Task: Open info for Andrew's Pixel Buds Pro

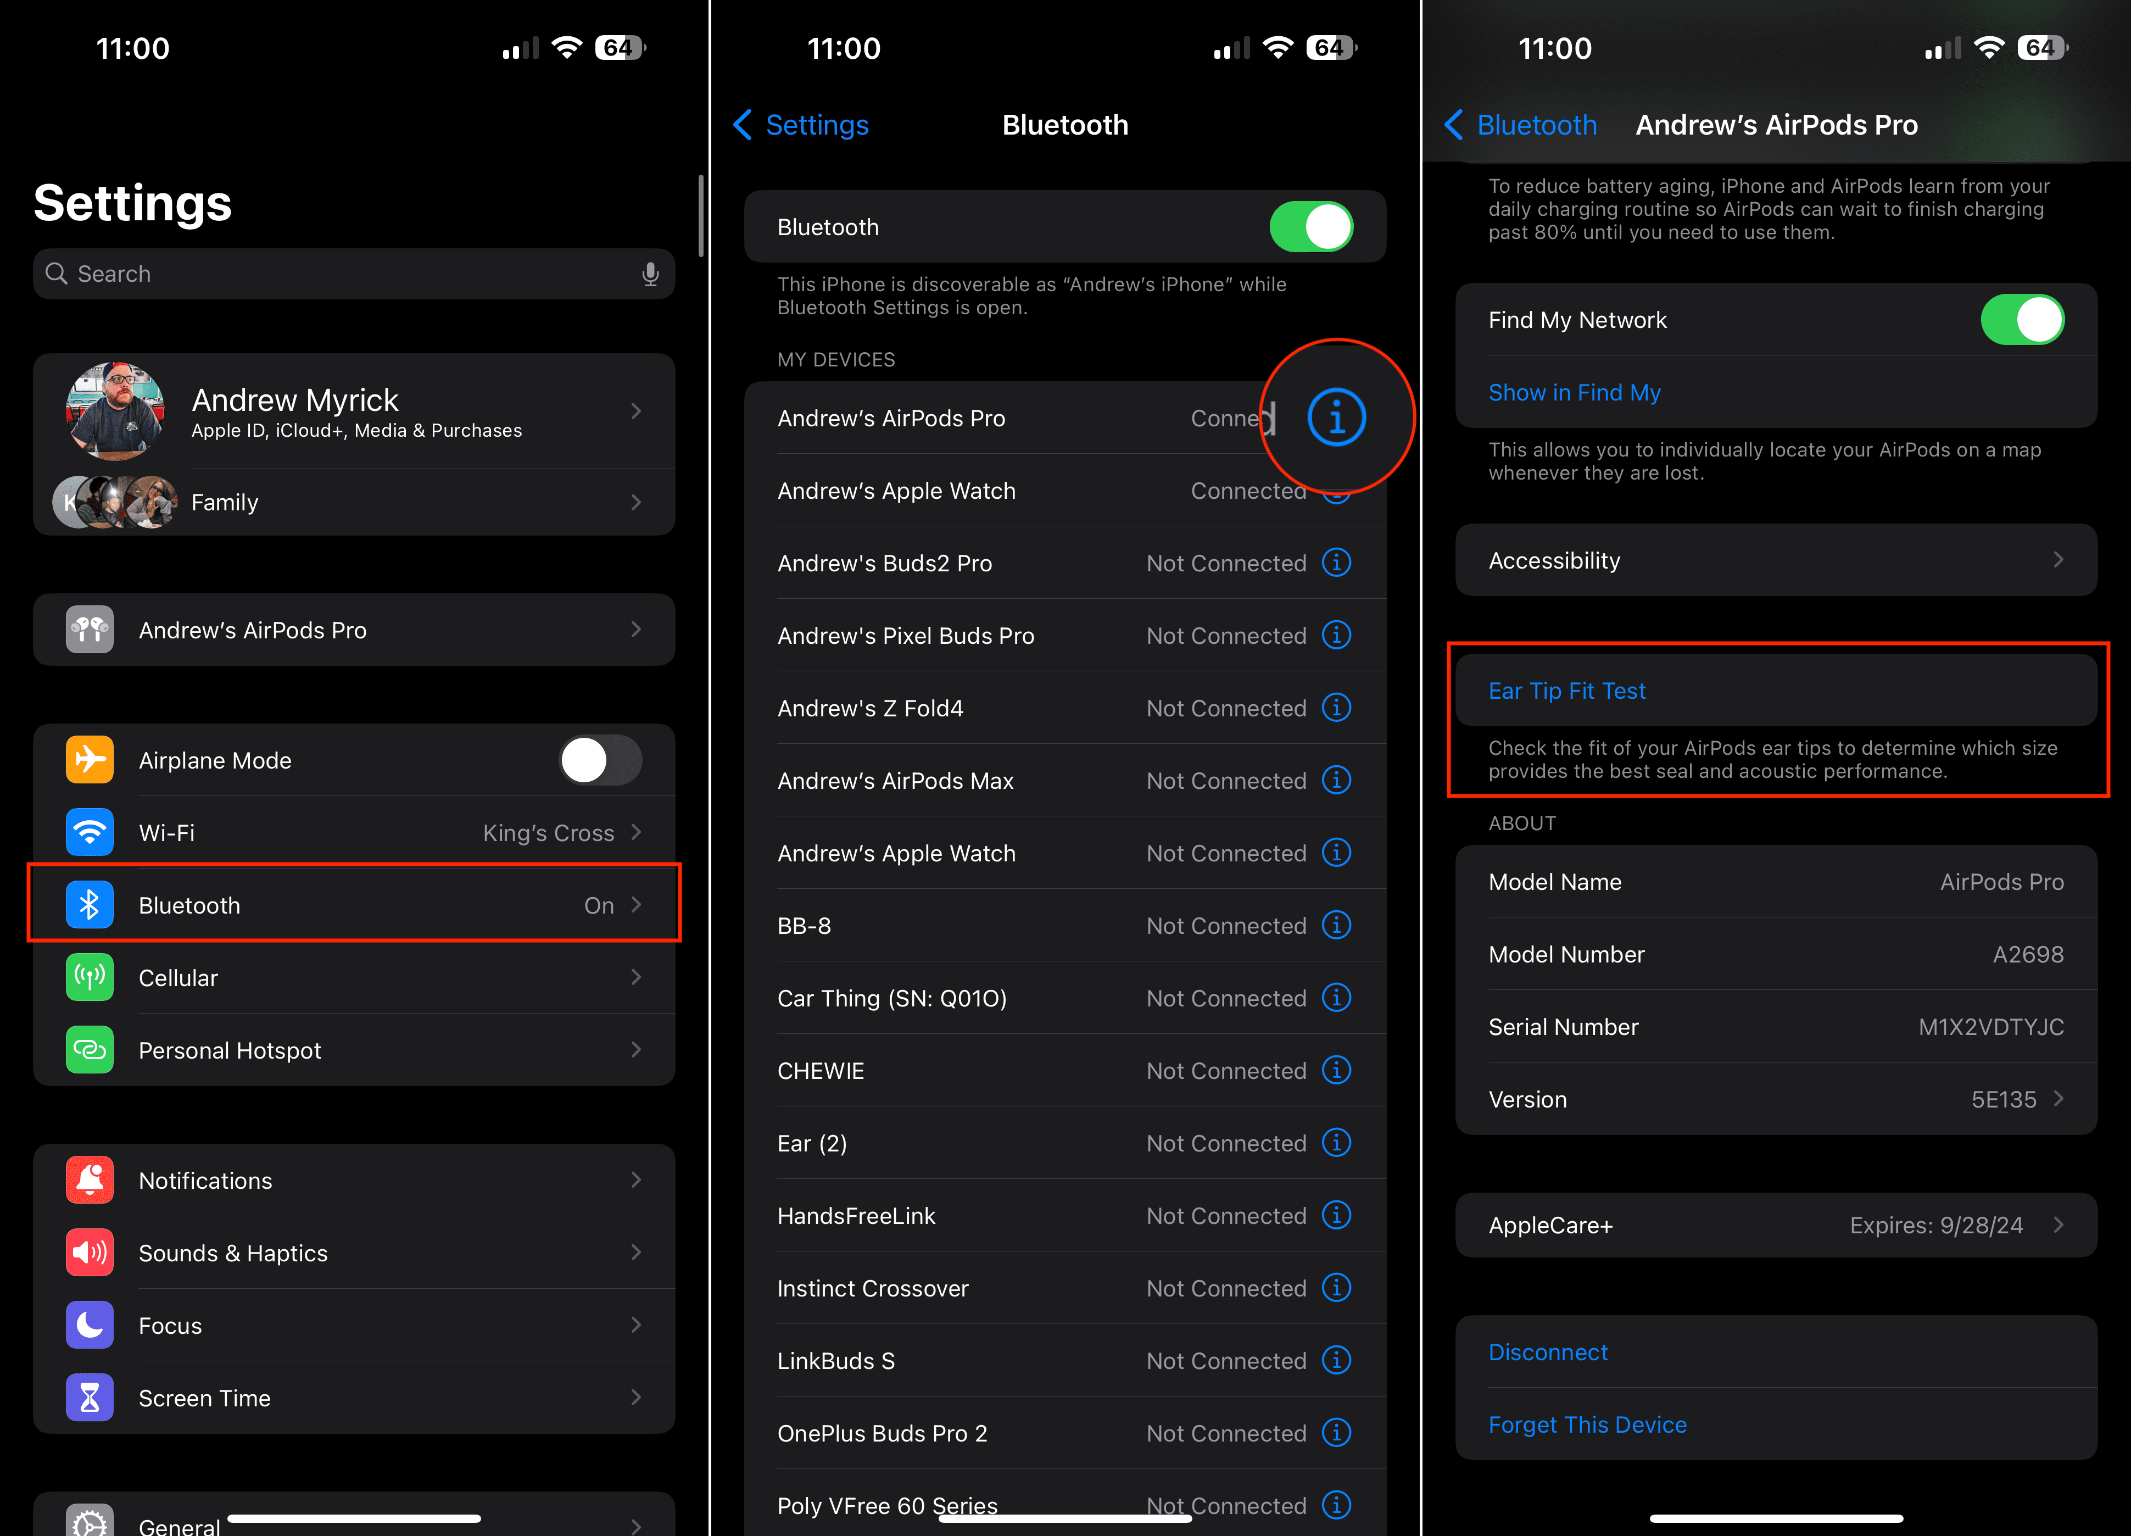Action: tap(1336, 635)
